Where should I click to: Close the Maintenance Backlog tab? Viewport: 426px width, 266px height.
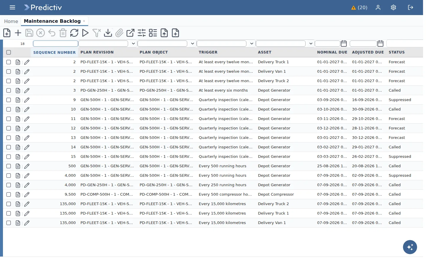pos(84,21)
